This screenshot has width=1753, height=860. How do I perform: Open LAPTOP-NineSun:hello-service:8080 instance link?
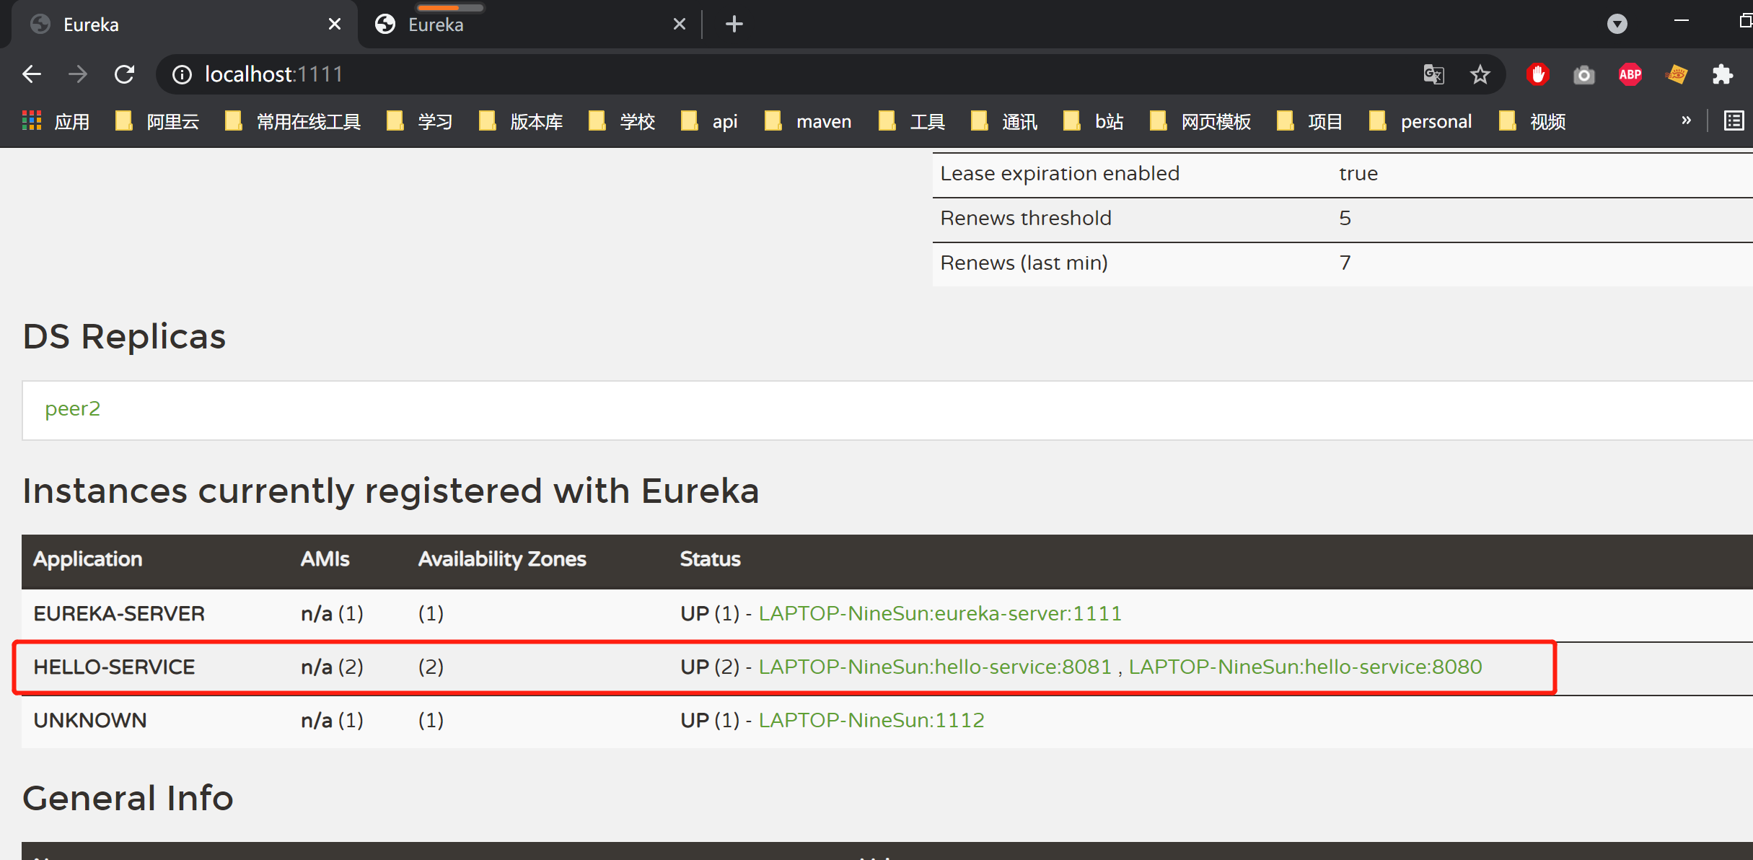pyautogui.click(x=1305, y=667)
